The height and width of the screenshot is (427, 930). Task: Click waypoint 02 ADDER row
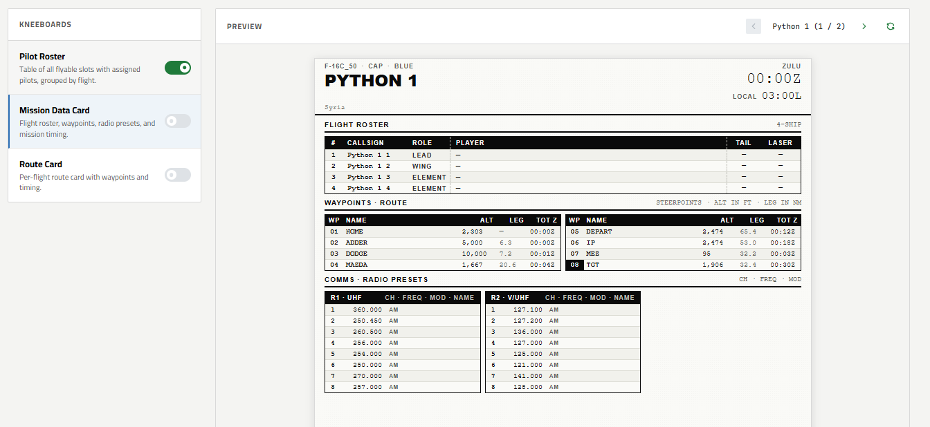[x=443, y=243]
